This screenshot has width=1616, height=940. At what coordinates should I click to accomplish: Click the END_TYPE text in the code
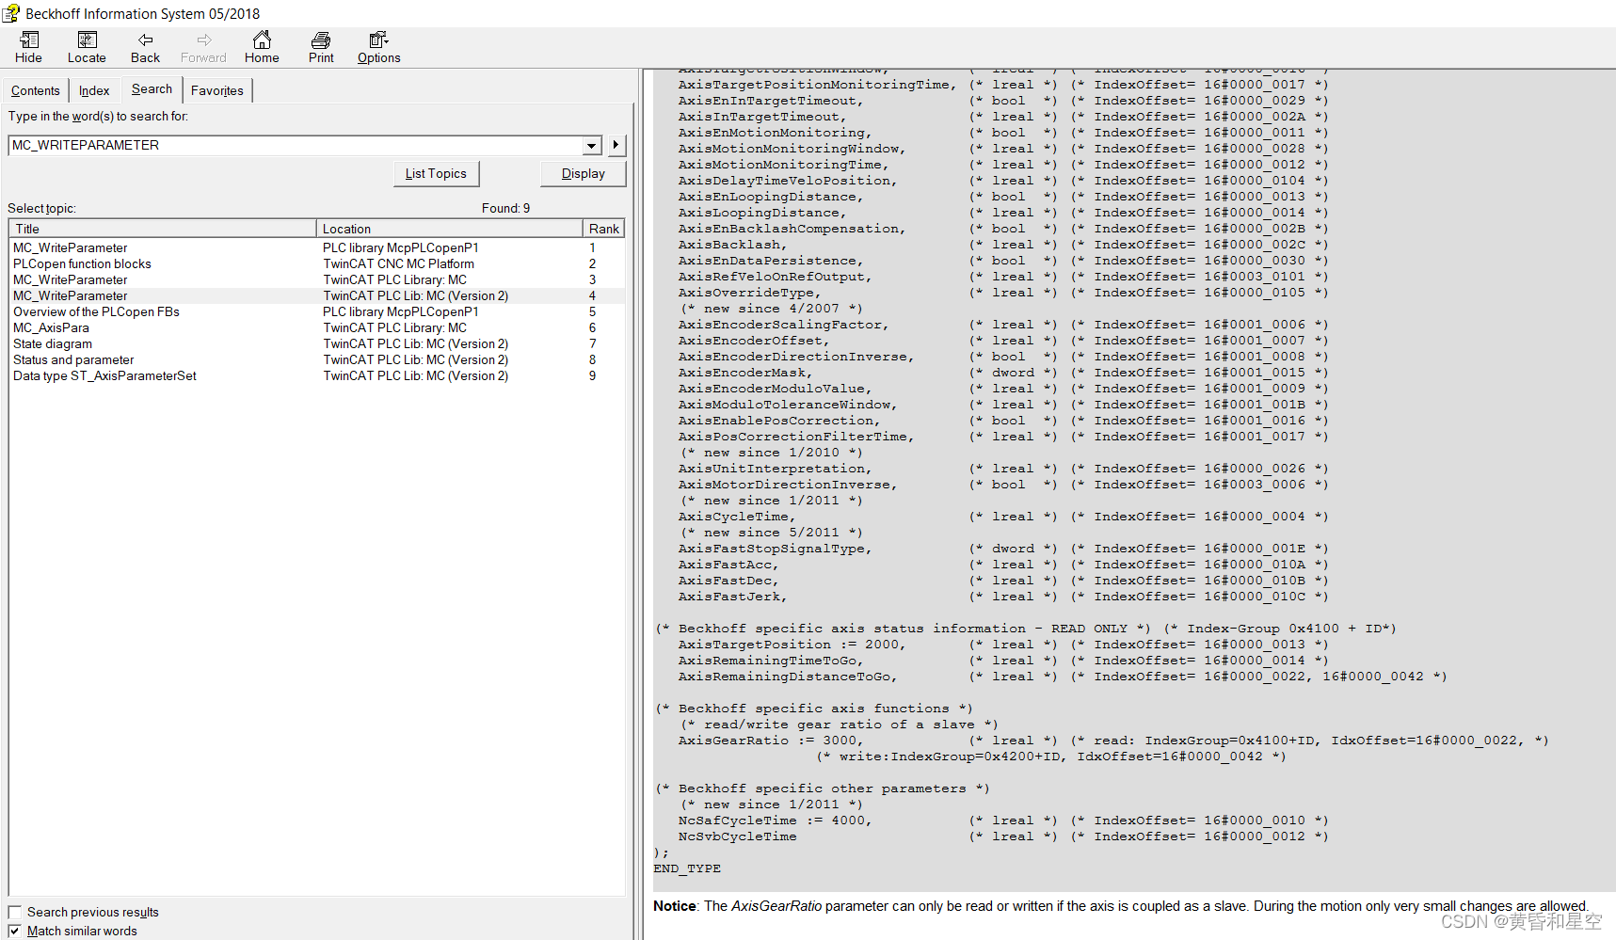tap(687, 868)
